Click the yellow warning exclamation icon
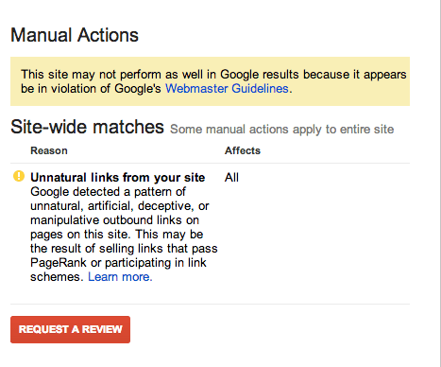The width and height of the screenshot is (441, 367). 19,176
